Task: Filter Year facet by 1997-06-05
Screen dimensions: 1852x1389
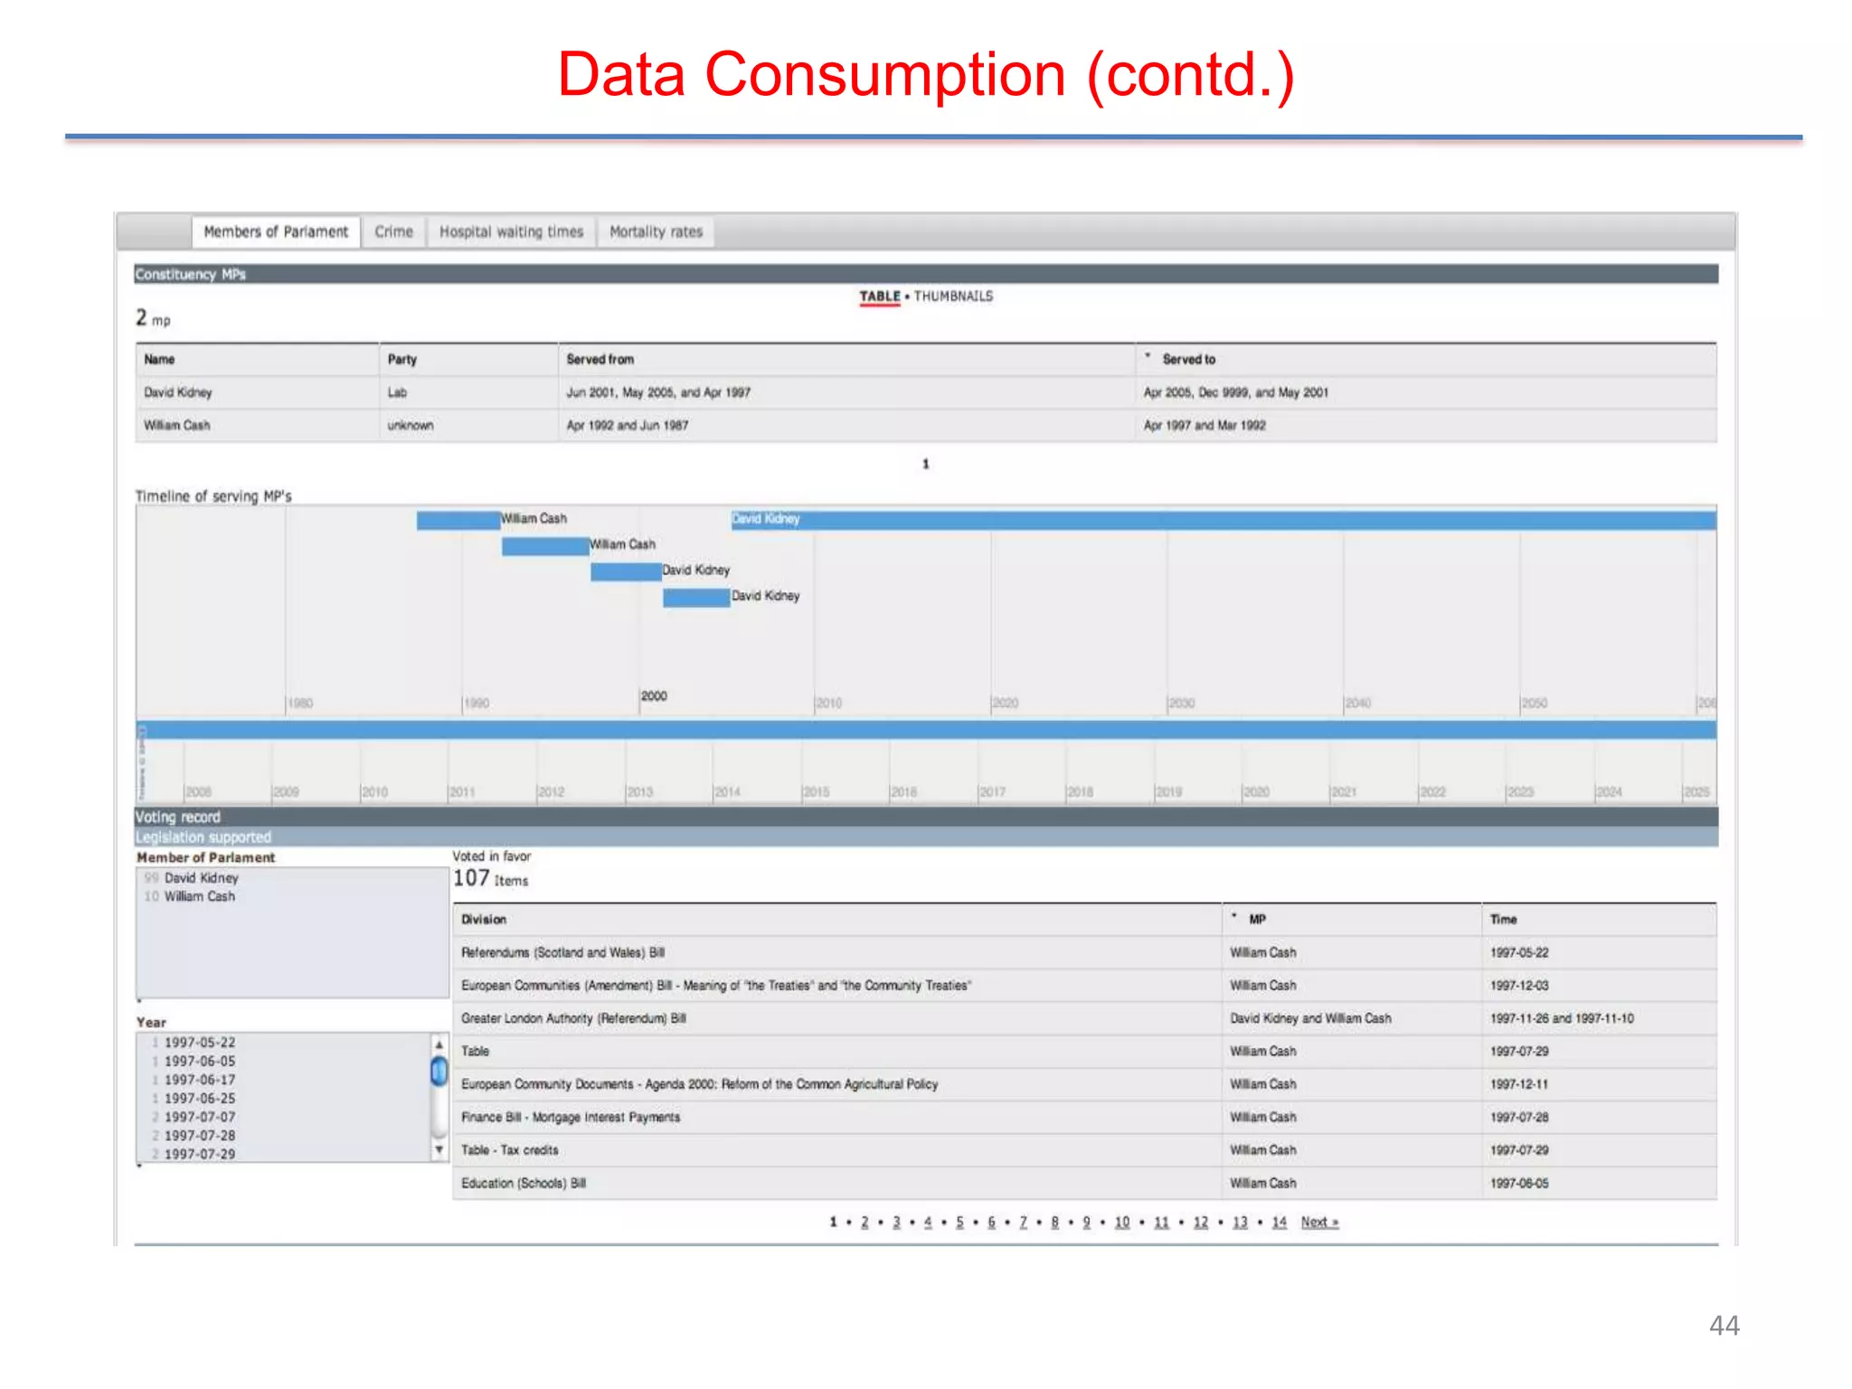Action: (199, 1062)
